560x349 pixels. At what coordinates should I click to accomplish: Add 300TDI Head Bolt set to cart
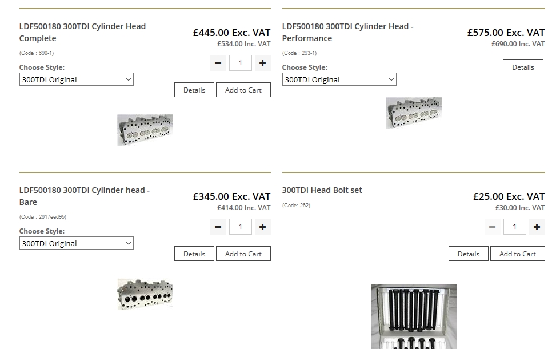517,254
